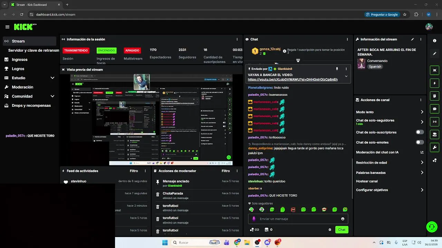442x248 pixels.
Task: Open Feed de actividades three-dot menu
Action: tap(145, 171)
